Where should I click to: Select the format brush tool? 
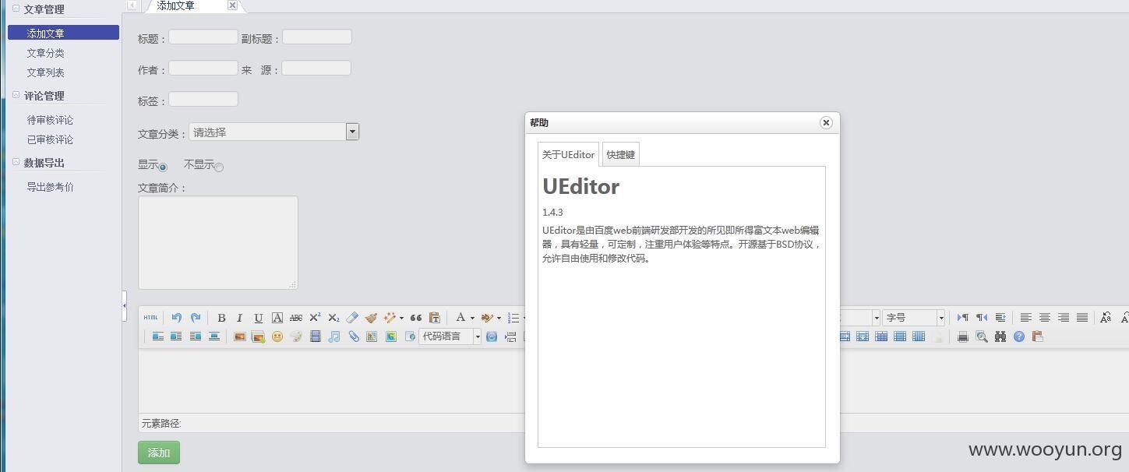(x=371, y=317)
